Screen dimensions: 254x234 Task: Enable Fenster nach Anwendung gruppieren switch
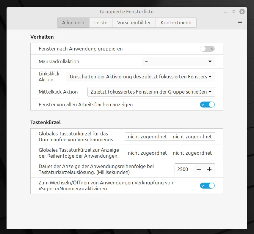pos(207,49)
